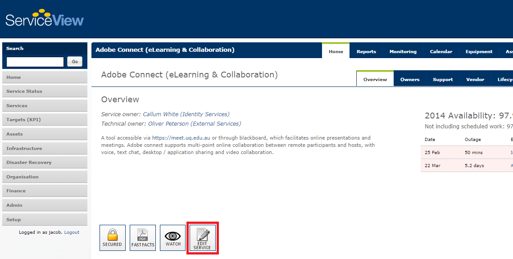Switch to the Equipment tab
This screenshot has width=513, height=259.
(x=479, y=51)
